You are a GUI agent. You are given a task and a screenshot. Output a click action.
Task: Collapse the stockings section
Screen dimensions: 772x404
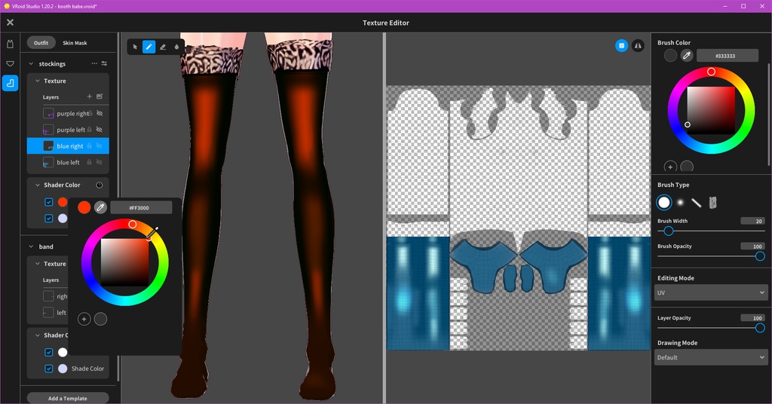click(x=31, y=64)
